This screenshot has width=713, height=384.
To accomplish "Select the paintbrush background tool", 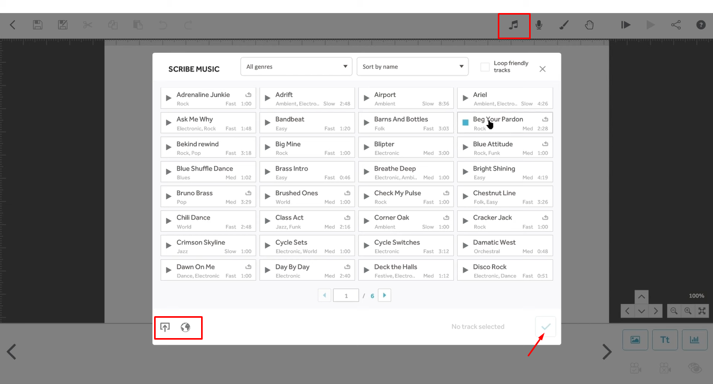I will [564, 25].
